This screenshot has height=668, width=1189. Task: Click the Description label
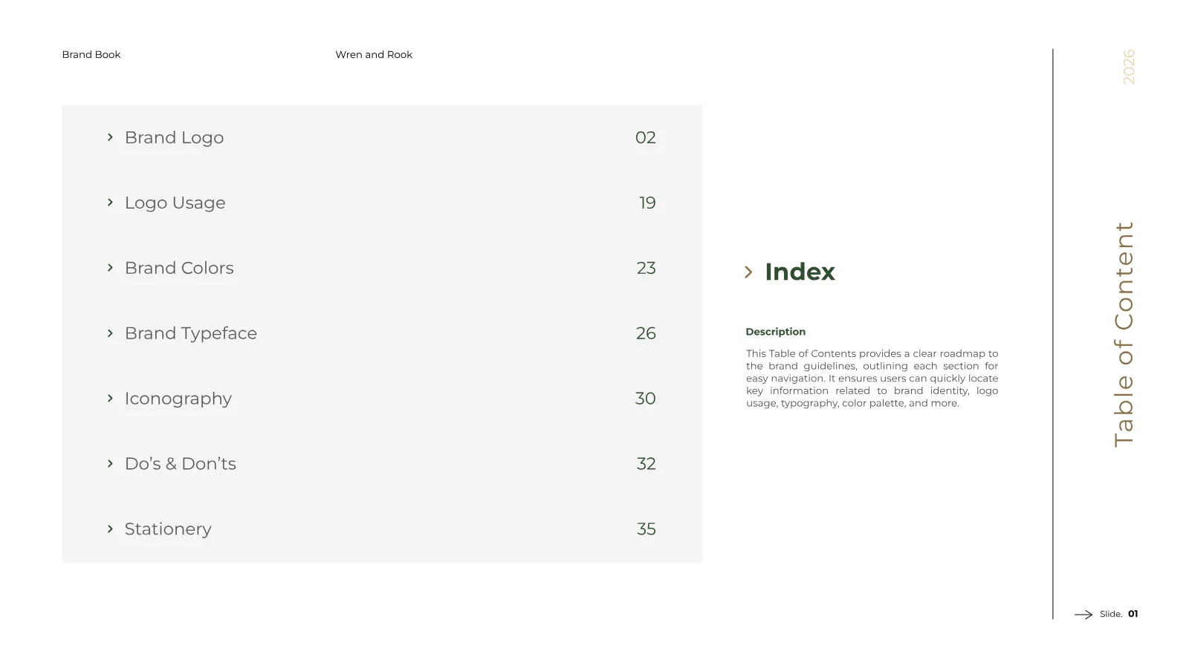(775, 332)
